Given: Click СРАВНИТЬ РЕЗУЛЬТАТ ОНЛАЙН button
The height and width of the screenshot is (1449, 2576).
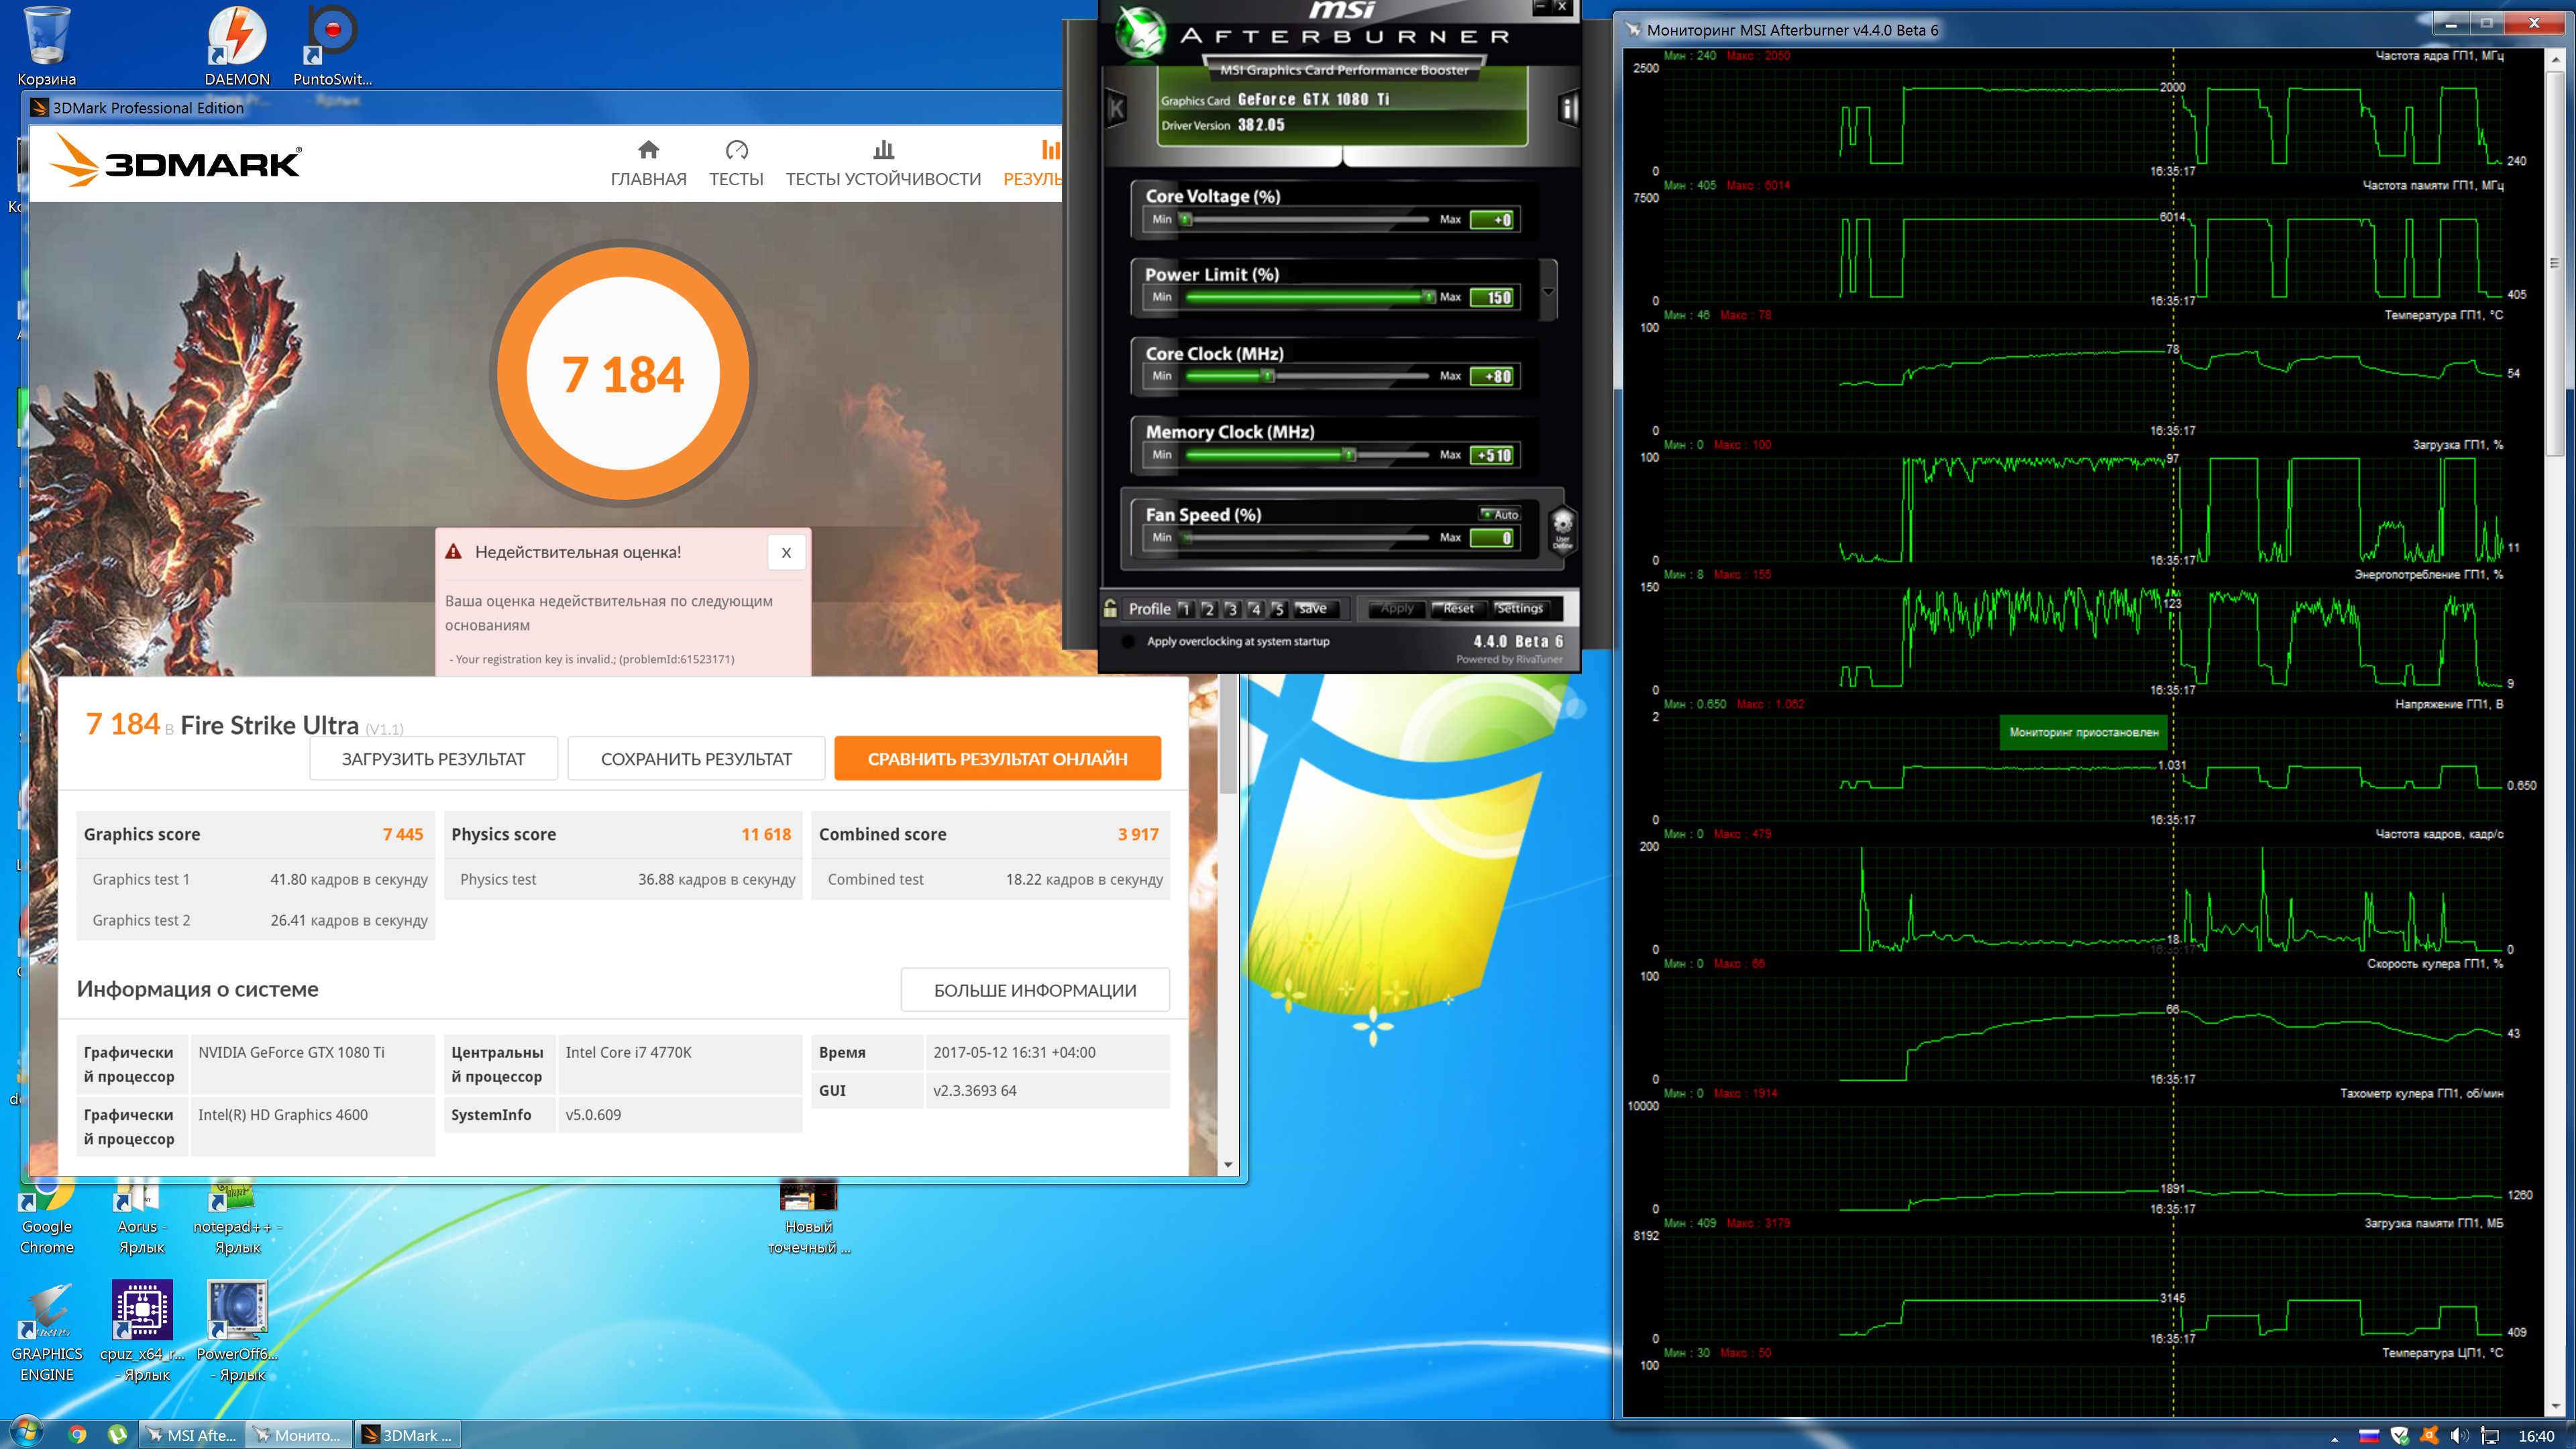Looking at the screenshot, I should pos(997,759).
